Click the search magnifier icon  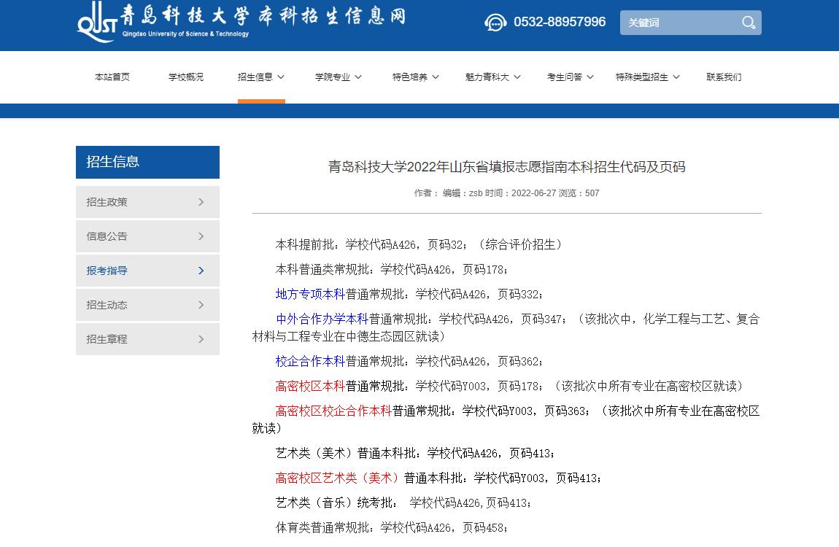click(749, 23)
